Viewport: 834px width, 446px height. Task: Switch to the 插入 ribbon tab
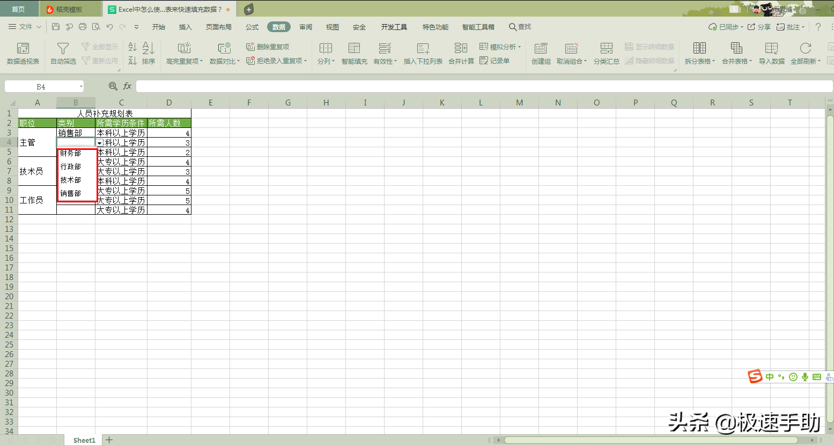(x=185, y=27)
